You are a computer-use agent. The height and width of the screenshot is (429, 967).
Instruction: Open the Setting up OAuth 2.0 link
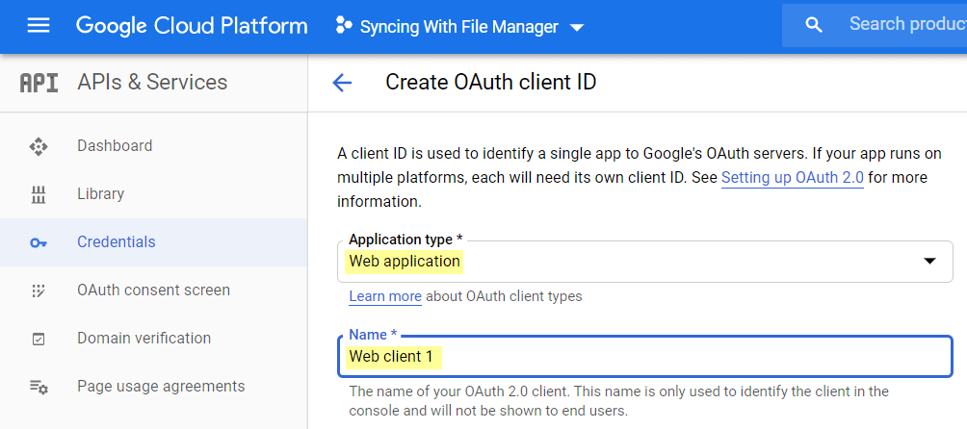pyautogui.click(x=792, y=178)
